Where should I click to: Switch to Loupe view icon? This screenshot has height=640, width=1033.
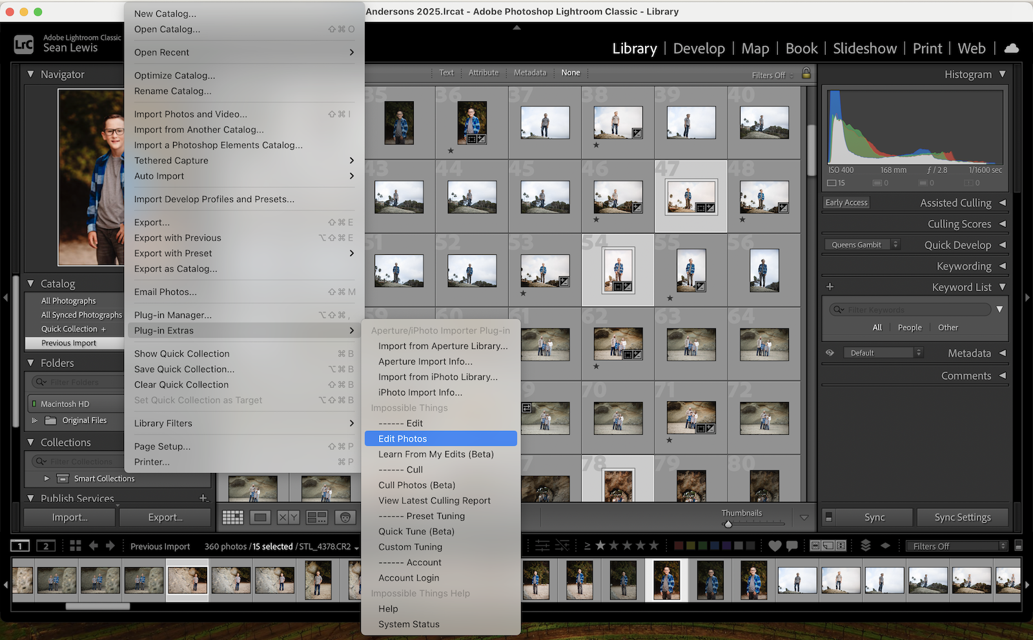coord(260,517)
